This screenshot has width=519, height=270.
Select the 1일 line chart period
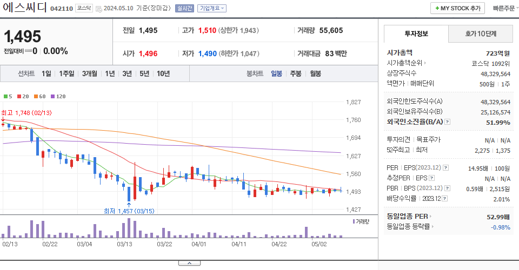(46, 73)
